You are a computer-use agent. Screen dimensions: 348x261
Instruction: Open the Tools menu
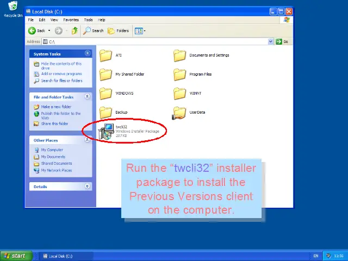[x=88, y=20]
